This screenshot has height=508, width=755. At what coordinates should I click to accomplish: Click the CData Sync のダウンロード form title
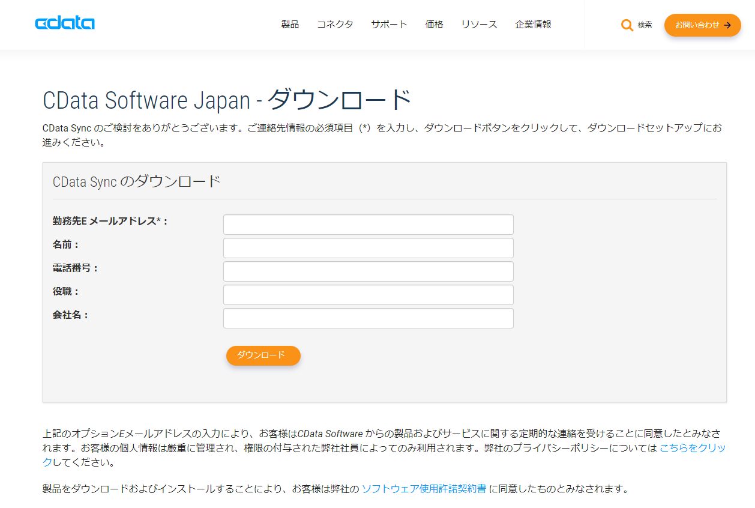[x=137, y=181]
